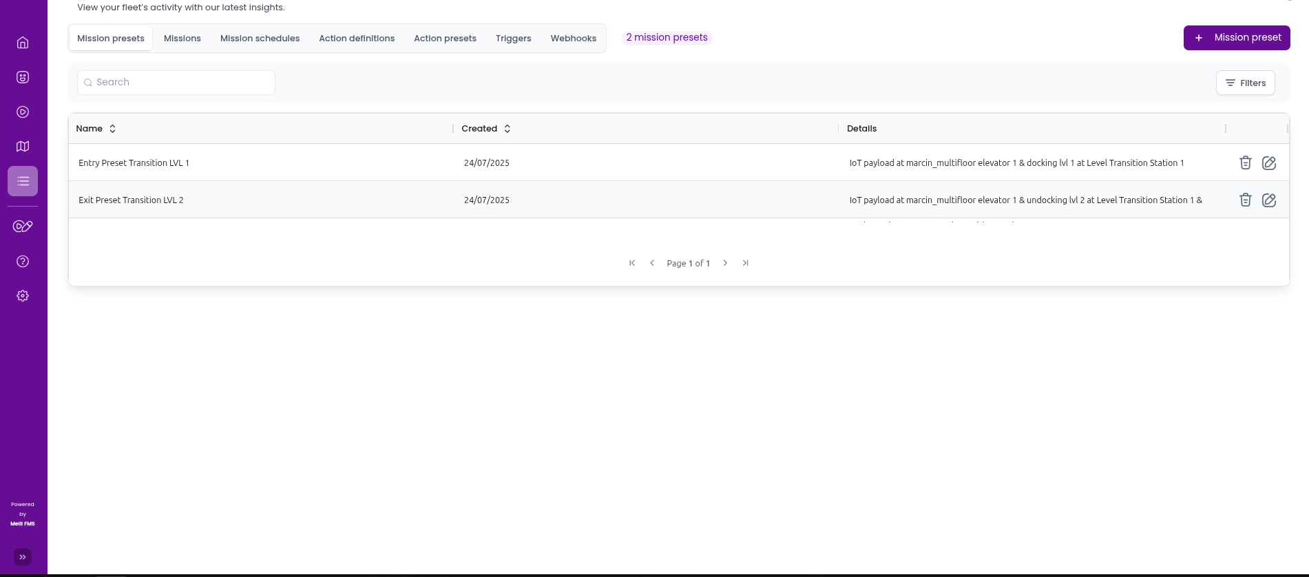
Task: Open the robots icon in sidebar
Action: click(x=23, y=77)
